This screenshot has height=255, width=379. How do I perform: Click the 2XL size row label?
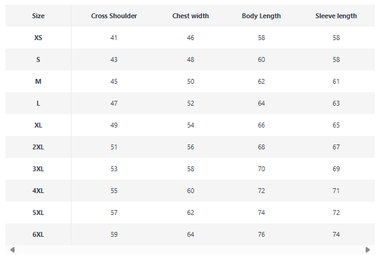point(38,147)
